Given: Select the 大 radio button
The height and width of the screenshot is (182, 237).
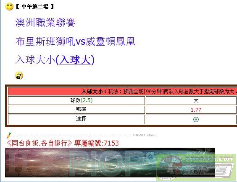Looking at the screenshot, I should point(196,119).
